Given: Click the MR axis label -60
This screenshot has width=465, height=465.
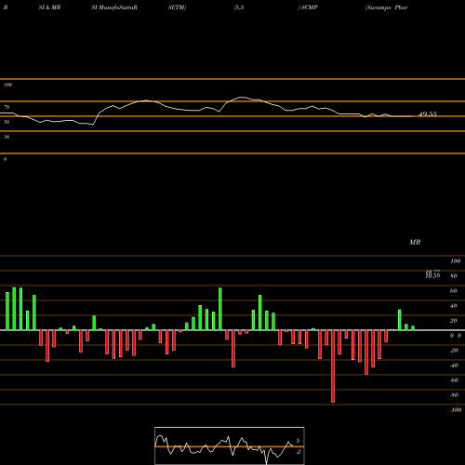Looking at the screenshot, I should (x=454, y=380).
